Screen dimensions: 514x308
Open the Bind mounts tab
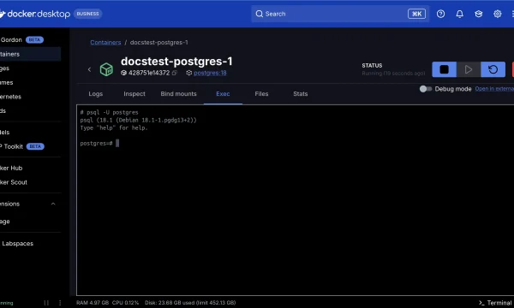pyautogui.click(x=179, y=94)
